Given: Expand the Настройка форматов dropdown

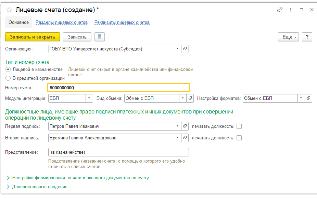Looking at the screenshot, I should [301, 98].
